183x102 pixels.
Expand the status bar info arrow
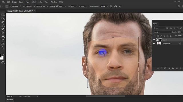point(37,96)
